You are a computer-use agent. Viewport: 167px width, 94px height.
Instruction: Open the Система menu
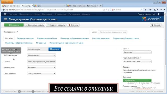tap(13, 14)
